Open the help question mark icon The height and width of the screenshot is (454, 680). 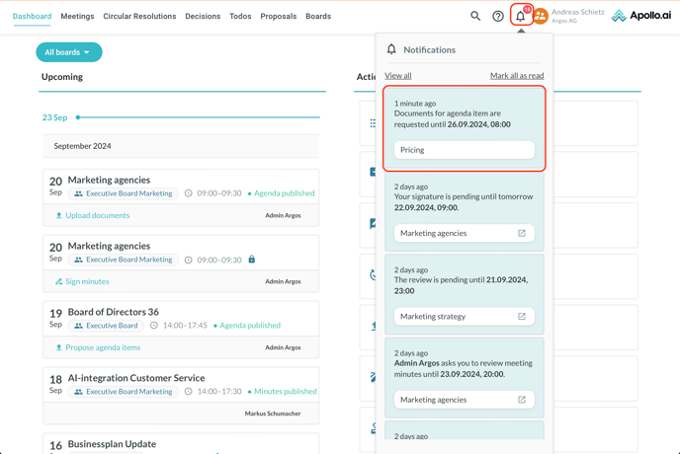[498, 16]
